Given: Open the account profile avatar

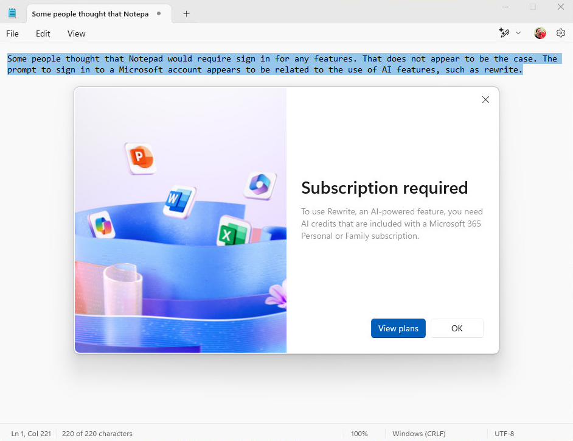Looking at the screenshot, I should [540, 33].
